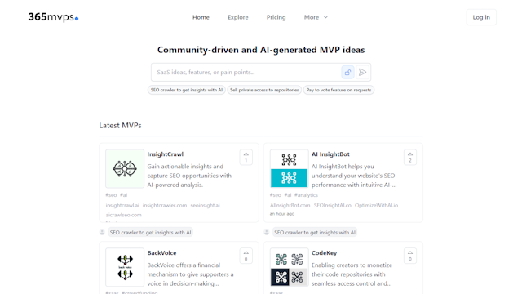Screen dimensions: 522x294
Task: Click the AIInsightBot.com domain
Action: click(290, 205)
